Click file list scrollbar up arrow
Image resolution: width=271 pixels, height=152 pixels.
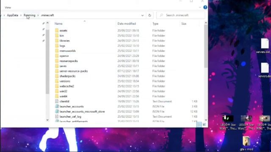click(x=206, y=22)
